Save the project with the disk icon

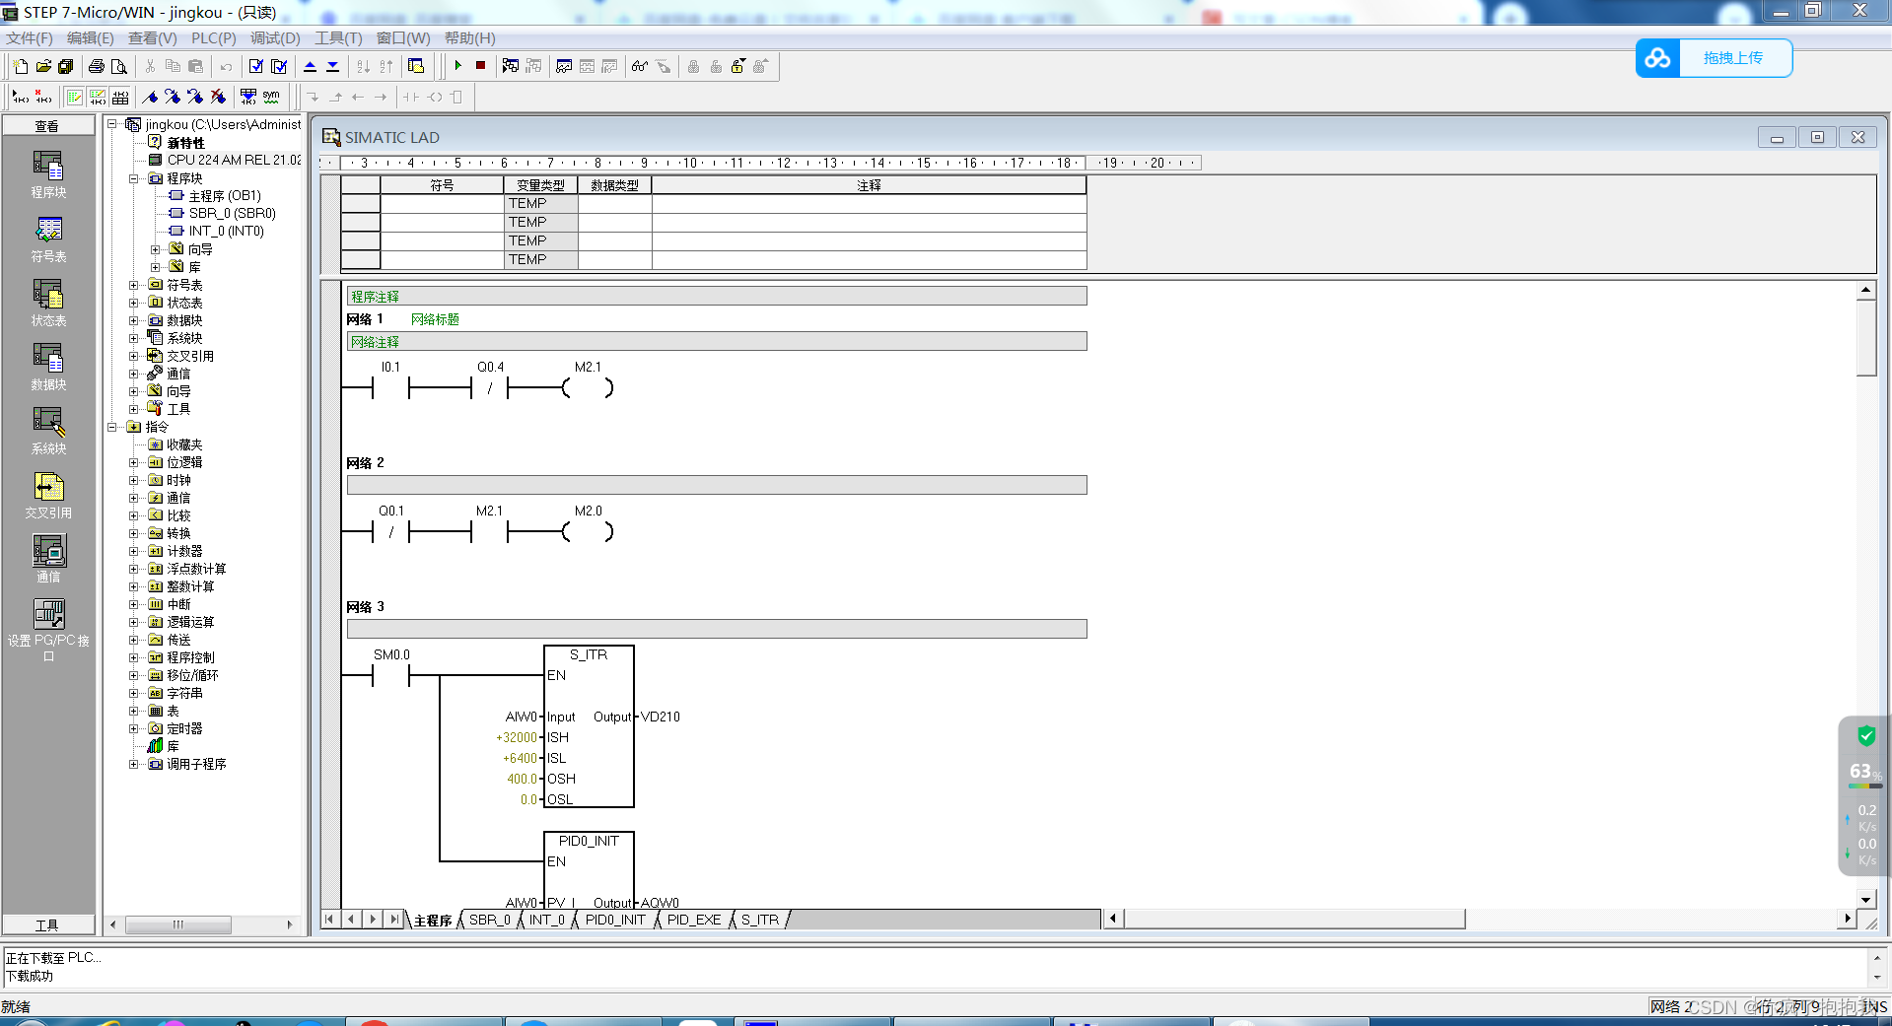66,66
